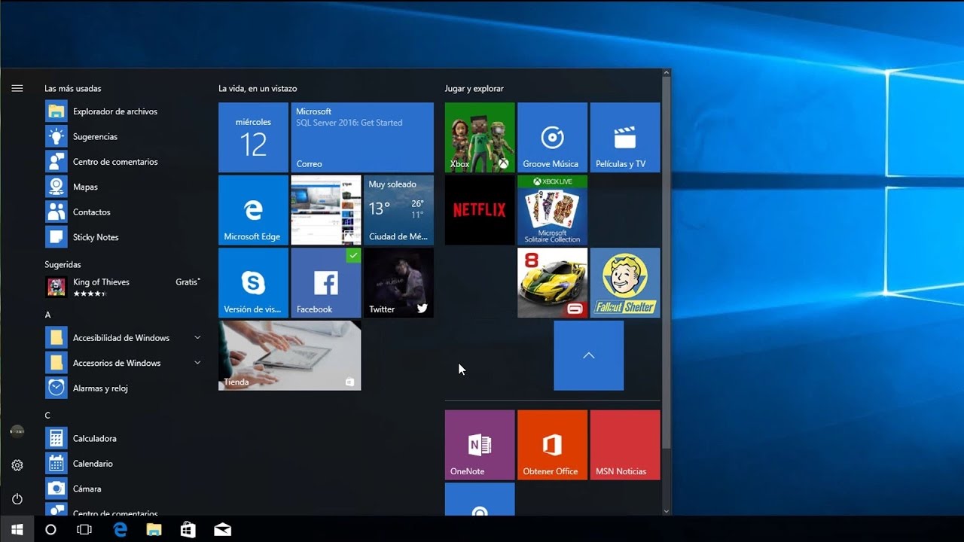Open the calendar tile miércoles 12
This screenshot has height=542, width=964.
pyautogui.click(x=253, y=138)
